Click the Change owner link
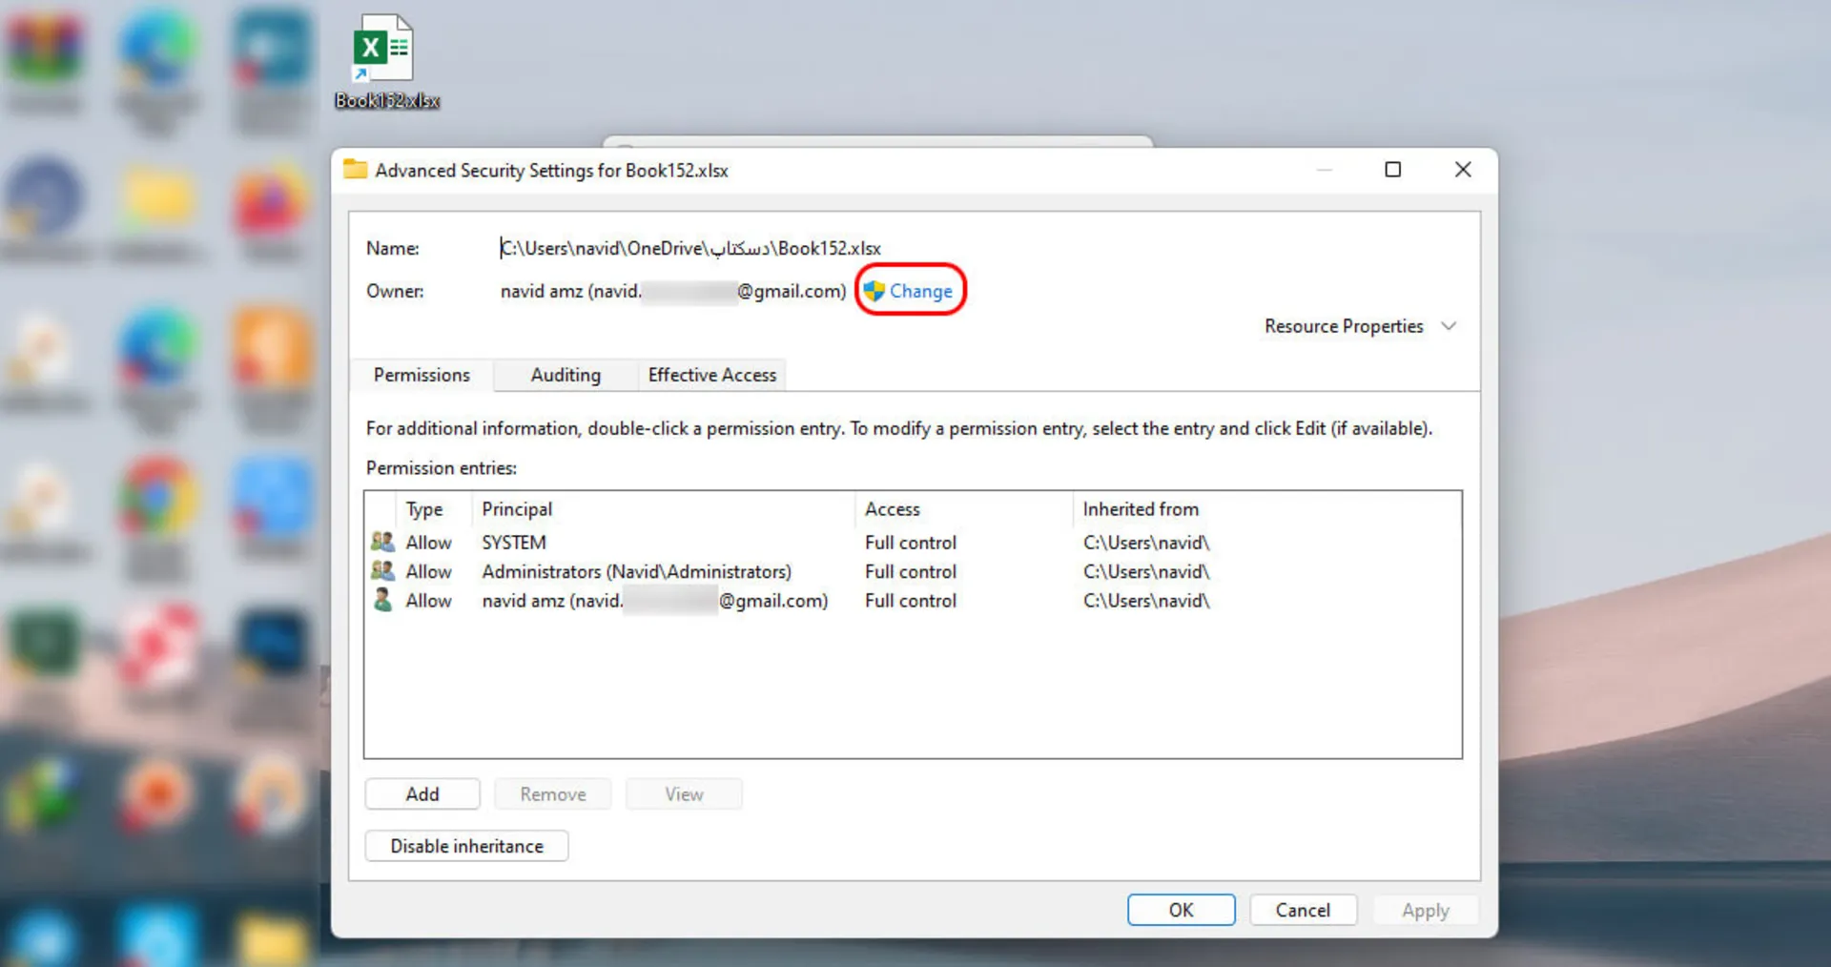This screenshot has height=967, width=1831. click(920, 292)
